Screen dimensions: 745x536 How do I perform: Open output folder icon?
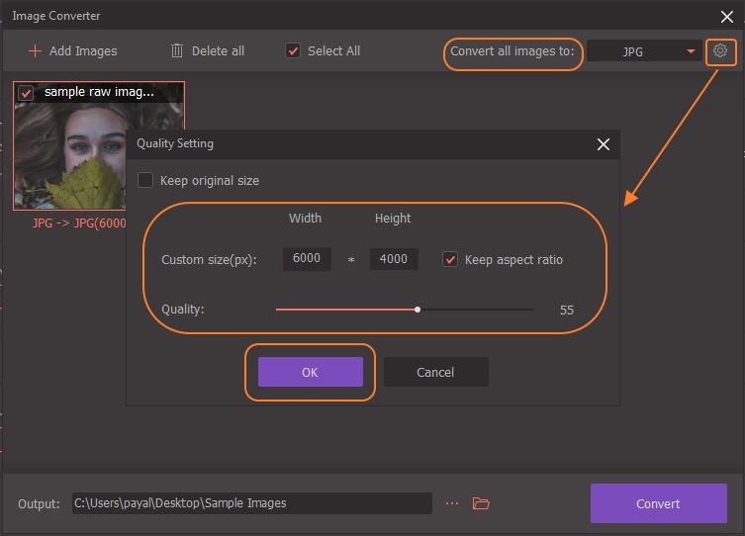(481, 503)
